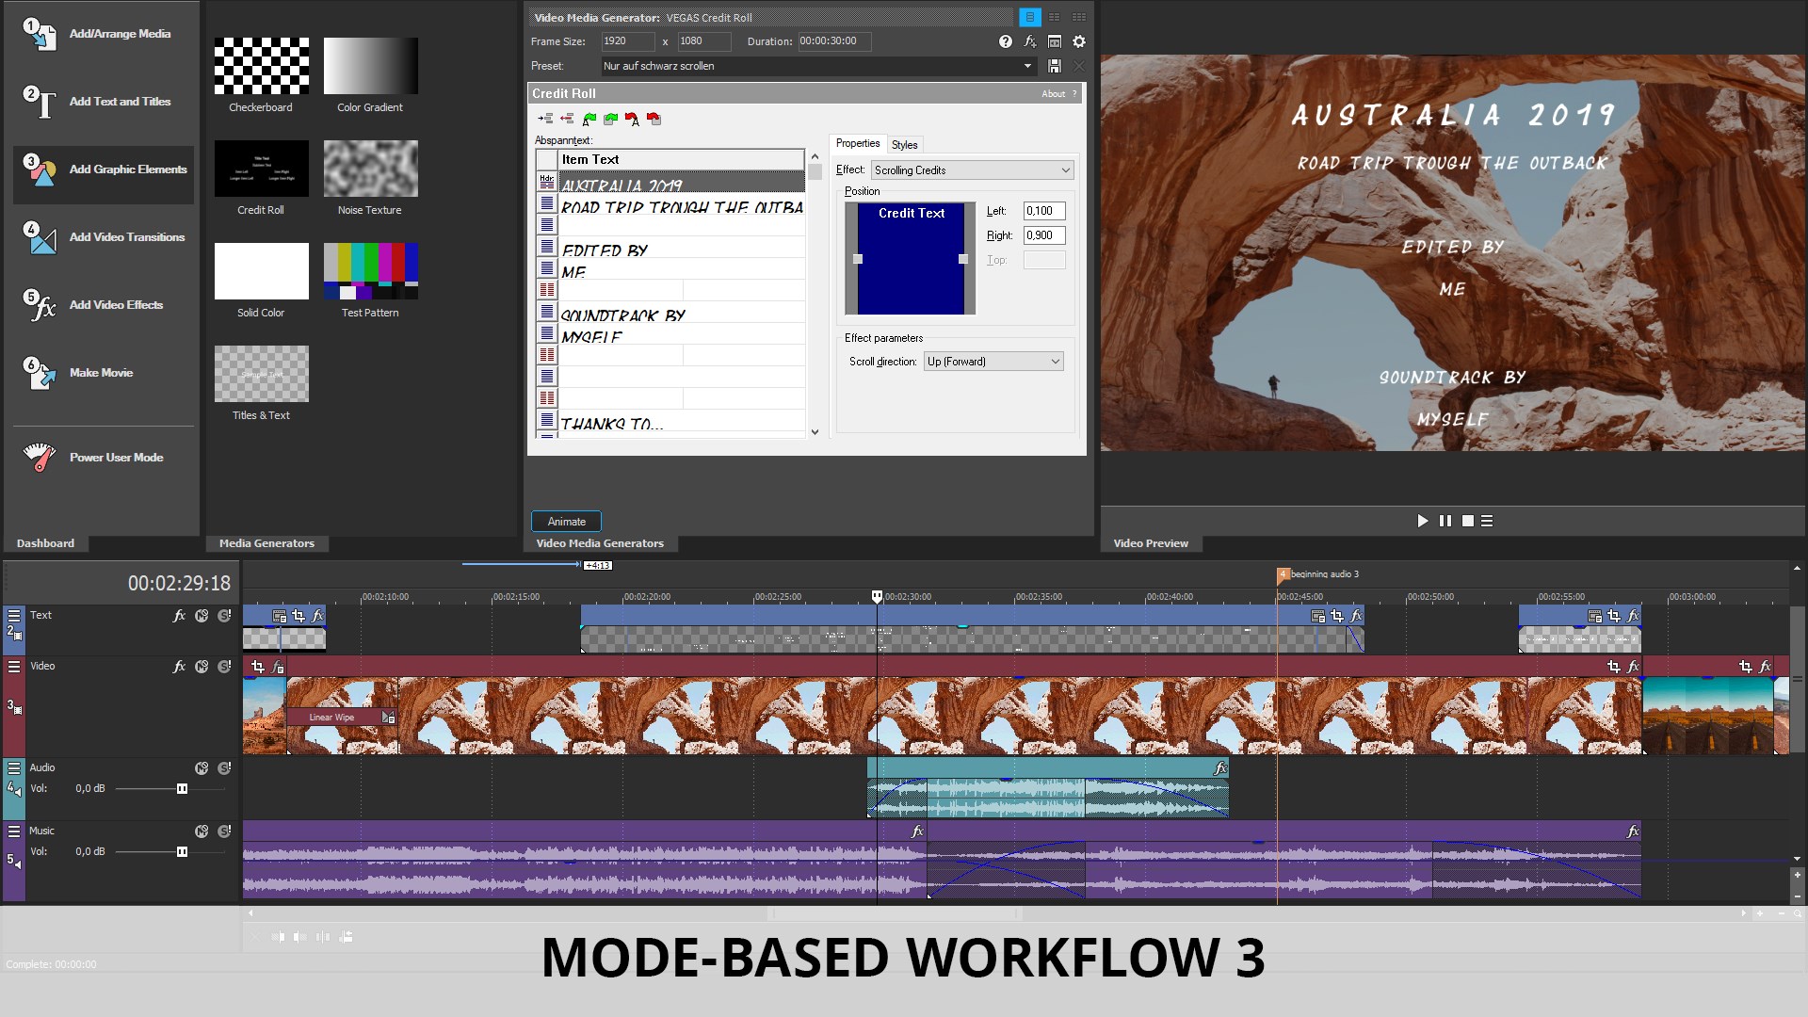
Task: Select the Checkerboard media generator thumbnail
Action: [261, 65]
